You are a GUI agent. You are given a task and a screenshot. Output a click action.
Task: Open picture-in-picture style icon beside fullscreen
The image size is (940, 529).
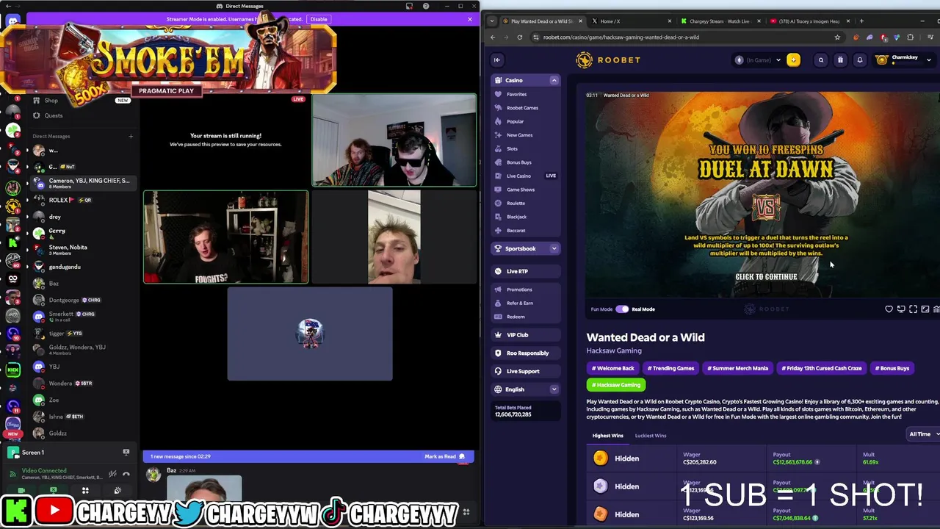coord(901,309)
